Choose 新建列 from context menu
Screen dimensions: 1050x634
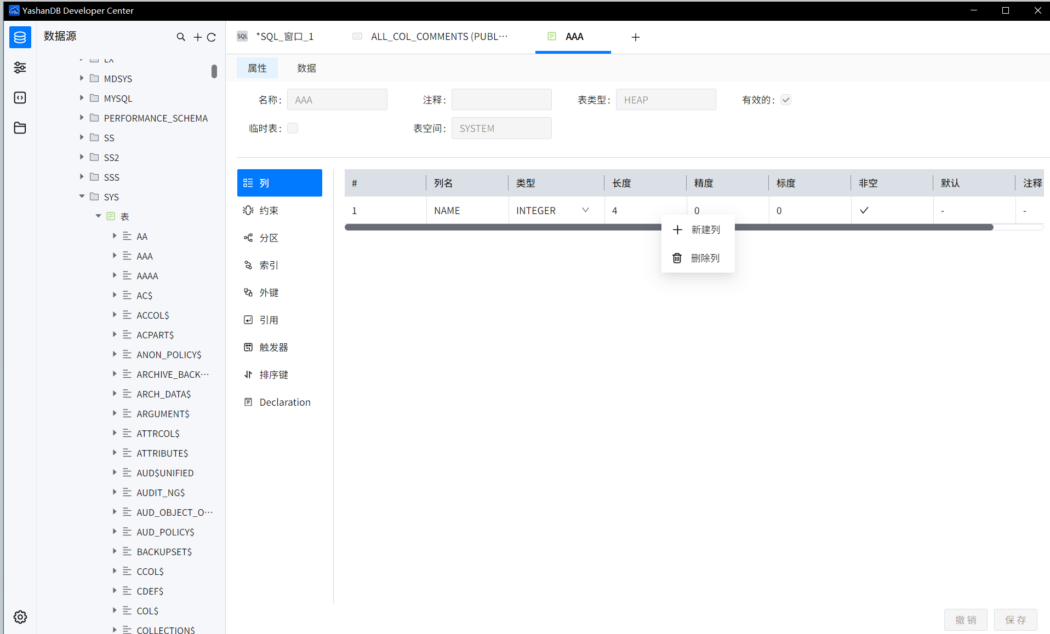698,230
